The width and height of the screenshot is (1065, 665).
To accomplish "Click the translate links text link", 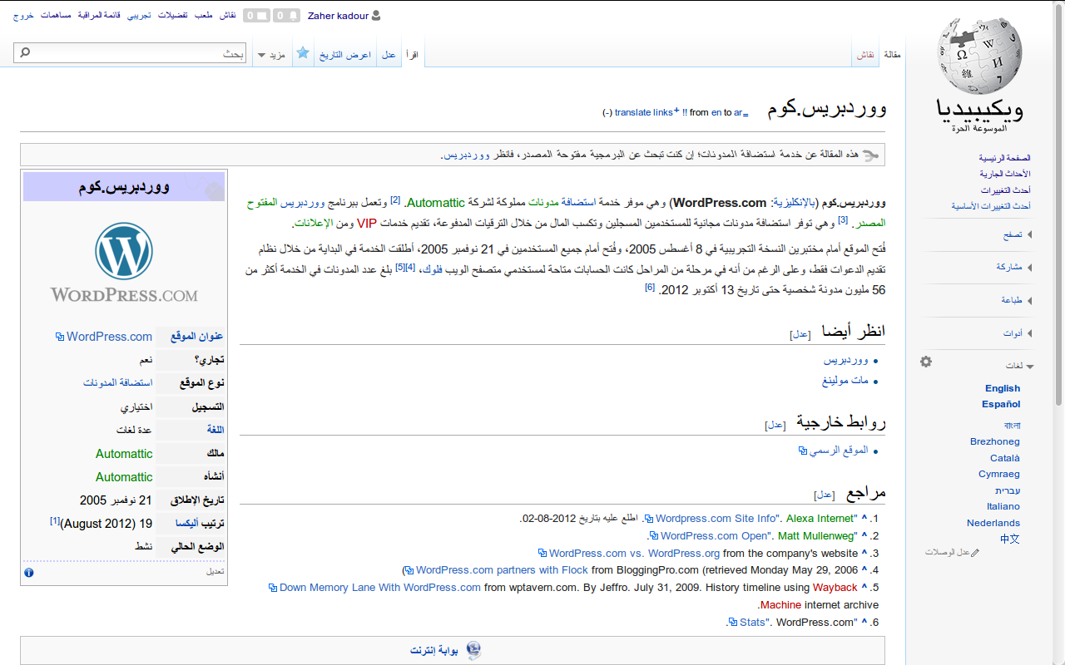I will [643, 113].
